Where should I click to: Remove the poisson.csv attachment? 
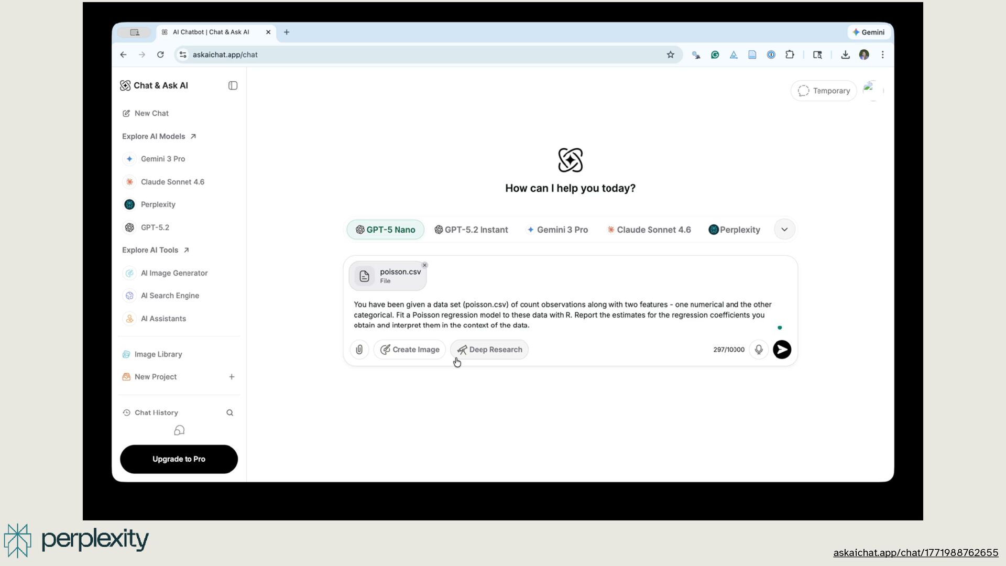(424, 265)
